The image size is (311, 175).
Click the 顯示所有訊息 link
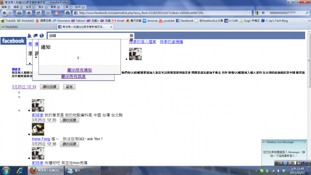pyautogui.click(x=73, y=77)
